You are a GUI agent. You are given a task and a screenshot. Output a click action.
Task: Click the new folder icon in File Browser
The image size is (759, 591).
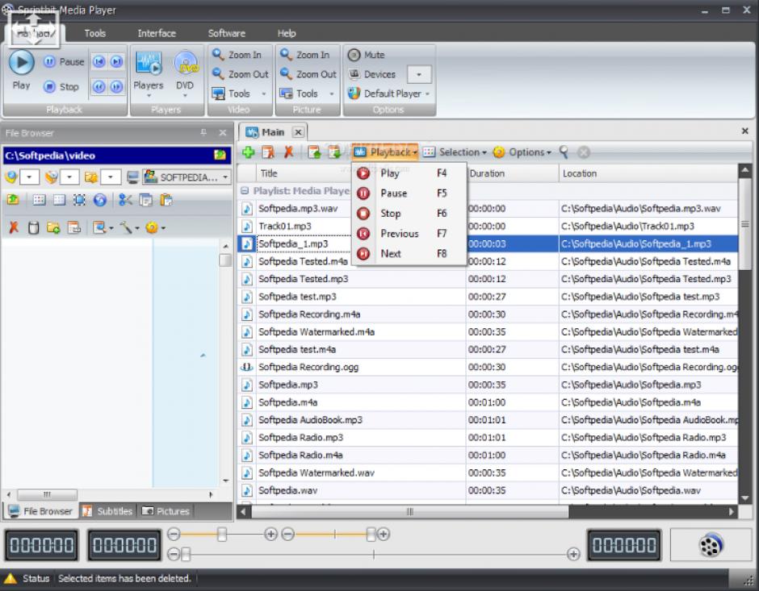tap(53, 227)
